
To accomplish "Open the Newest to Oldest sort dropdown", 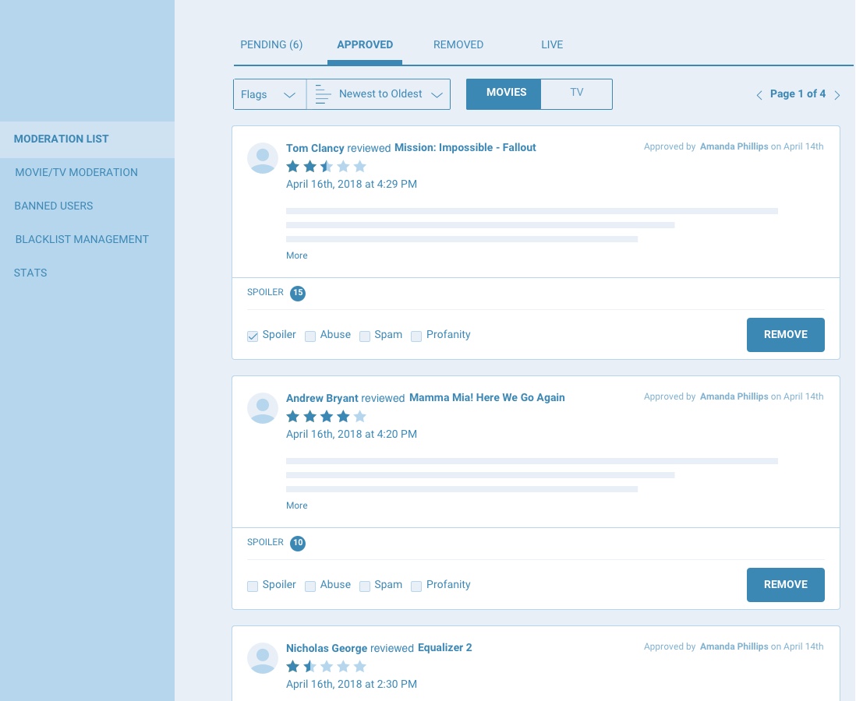I will [379, 94].
